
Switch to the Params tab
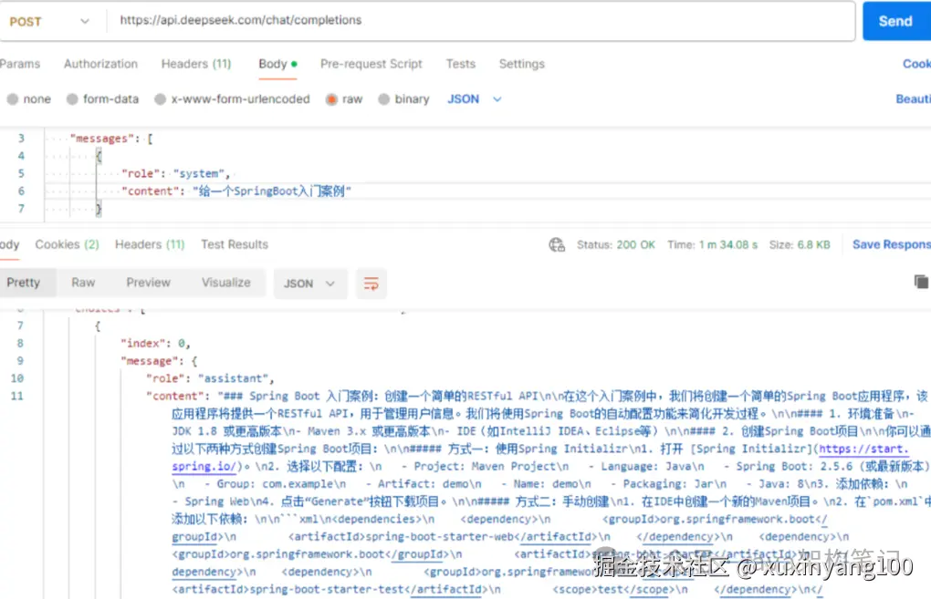click(x=19, y=64)
